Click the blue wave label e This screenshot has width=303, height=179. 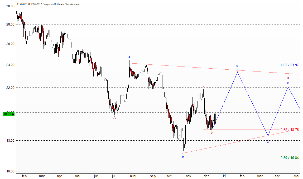pyautogui.click(x=288, y=83)
